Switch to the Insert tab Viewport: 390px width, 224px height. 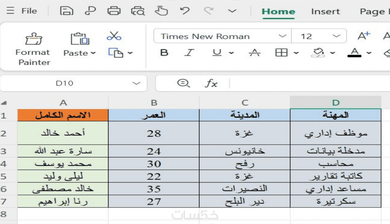(325, 12)
